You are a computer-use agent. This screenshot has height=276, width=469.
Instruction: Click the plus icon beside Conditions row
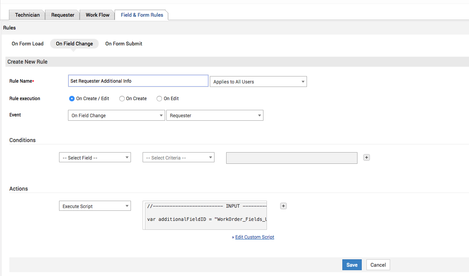coord(366,157)
